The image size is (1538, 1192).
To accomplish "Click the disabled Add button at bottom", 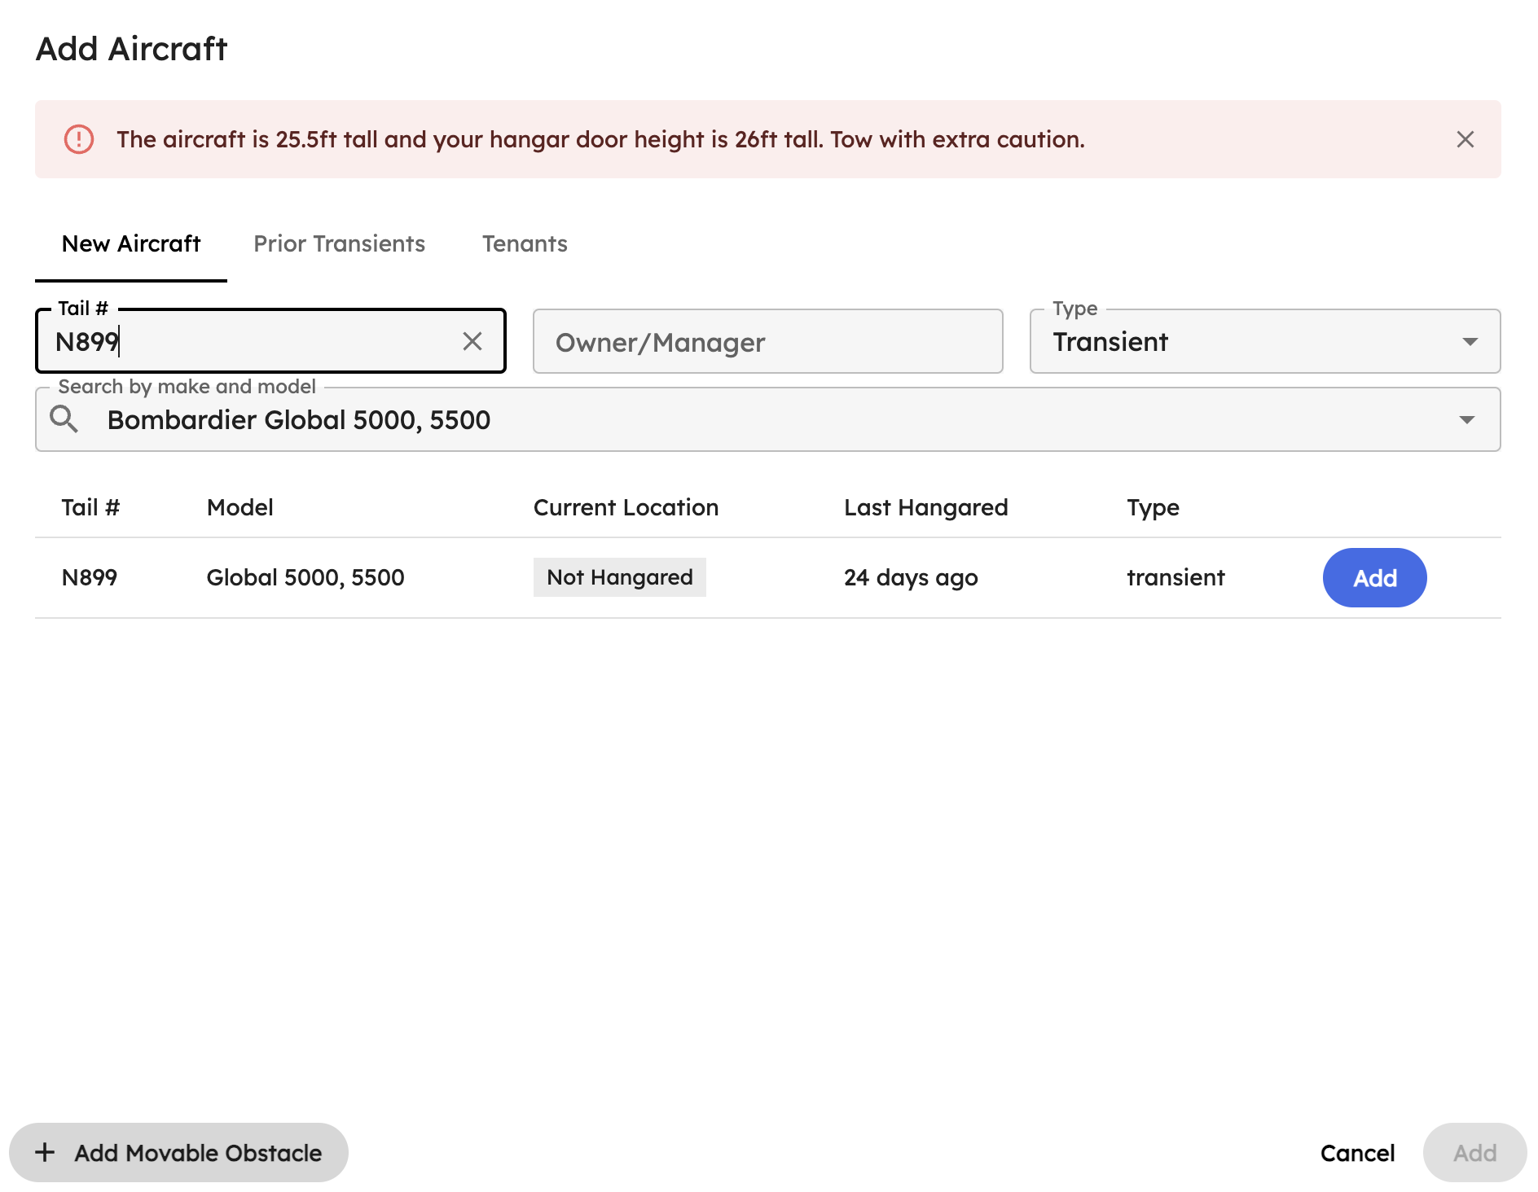I will (1474, 1153).
